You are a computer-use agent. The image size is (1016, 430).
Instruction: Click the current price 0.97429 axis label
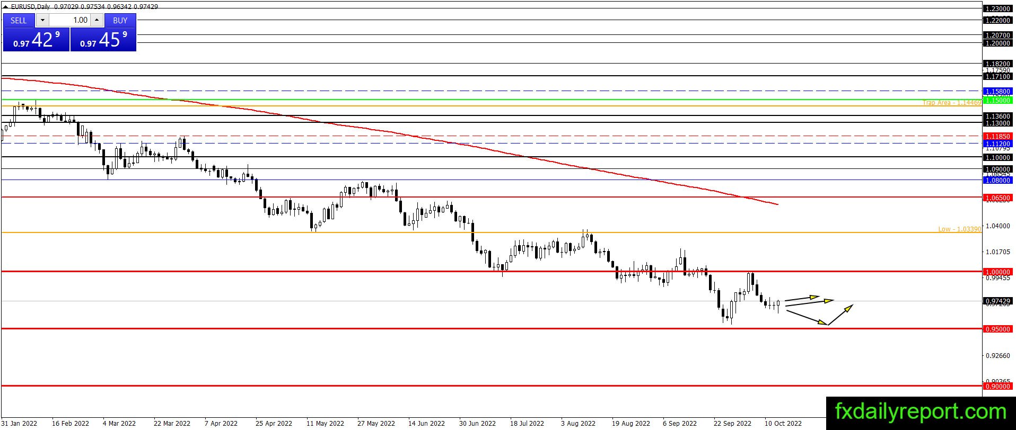[x=997, y=301]
